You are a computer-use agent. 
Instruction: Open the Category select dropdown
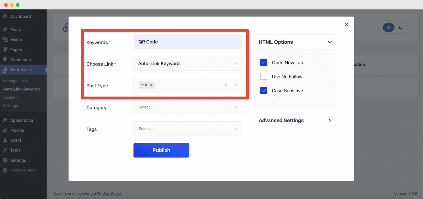[x=236, y=107]
